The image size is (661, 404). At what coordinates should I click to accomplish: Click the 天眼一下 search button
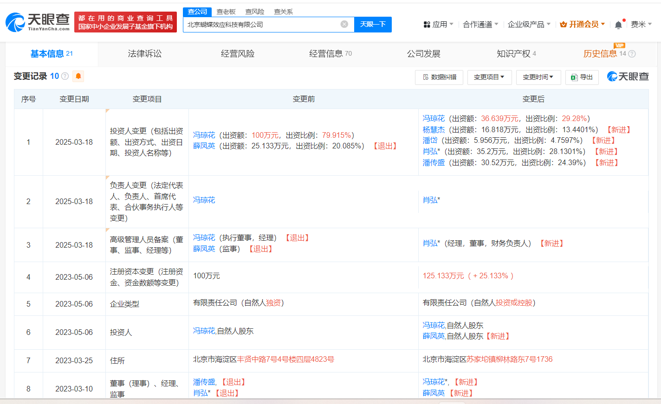[x=373, y=24]
